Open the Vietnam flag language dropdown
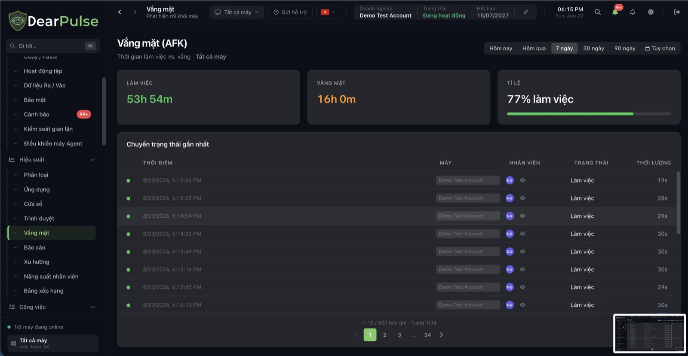This screenshot has height=356, width=688. pyautogui.click(x=328, y=12)
